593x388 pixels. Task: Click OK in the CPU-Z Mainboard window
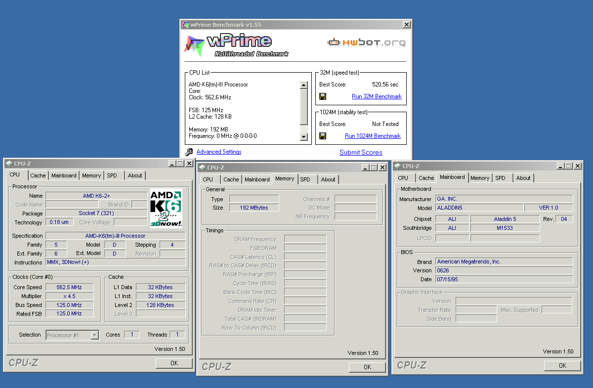click(x=562, y=365)
